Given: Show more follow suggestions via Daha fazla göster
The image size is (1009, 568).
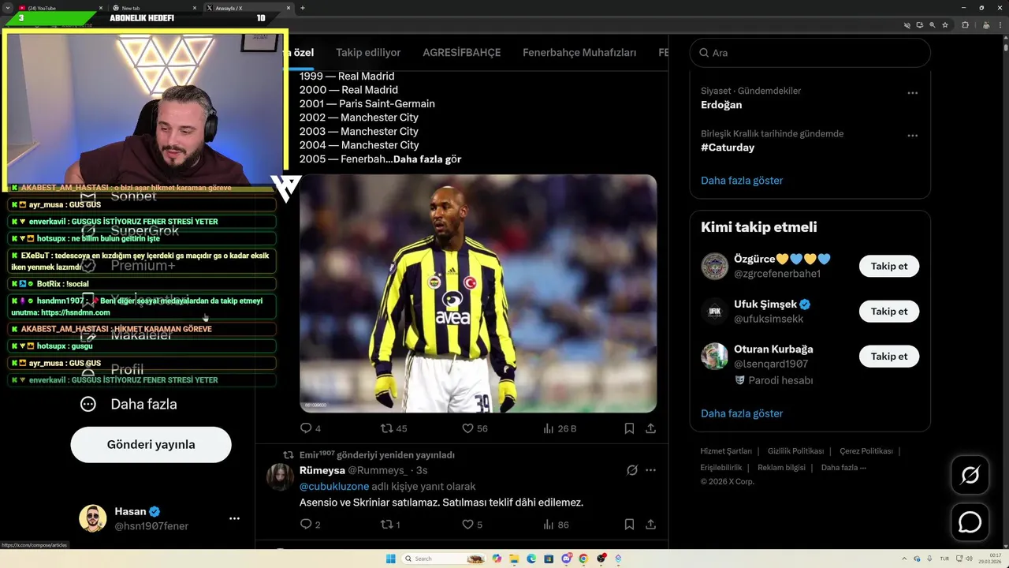Looking at the screenshot, I should click(x=742, y=413).
